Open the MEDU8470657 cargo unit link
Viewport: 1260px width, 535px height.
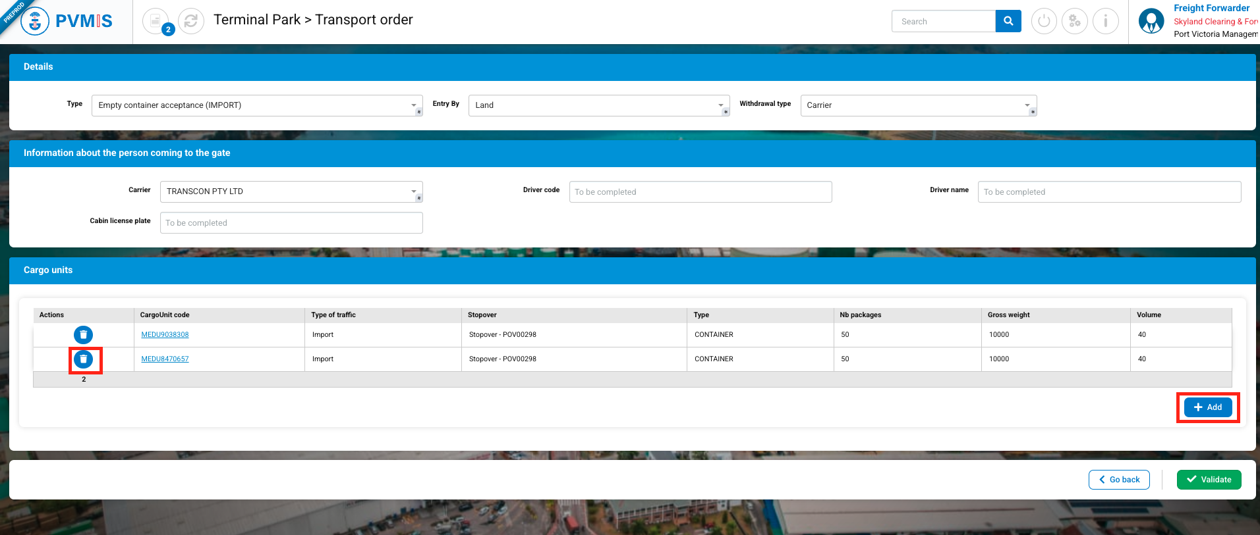pos(165,359)
